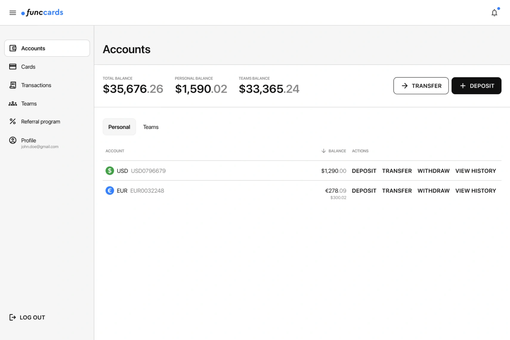Sort accounts by Balance column arrow
The height and width of the screenshot is (340, 510).
point(324,151)
